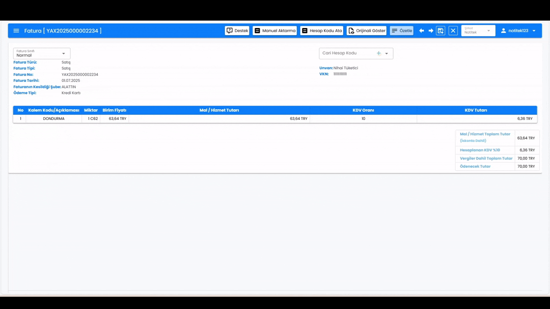550x309 pixels.
Task: Go to the next invoice arrow
Action: point(431,30)
